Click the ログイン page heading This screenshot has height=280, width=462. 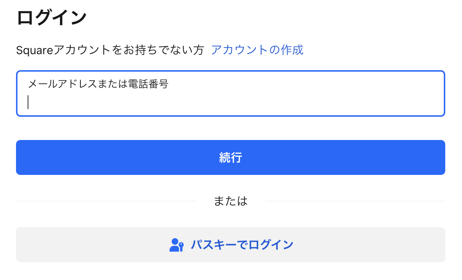pos(52,17)
